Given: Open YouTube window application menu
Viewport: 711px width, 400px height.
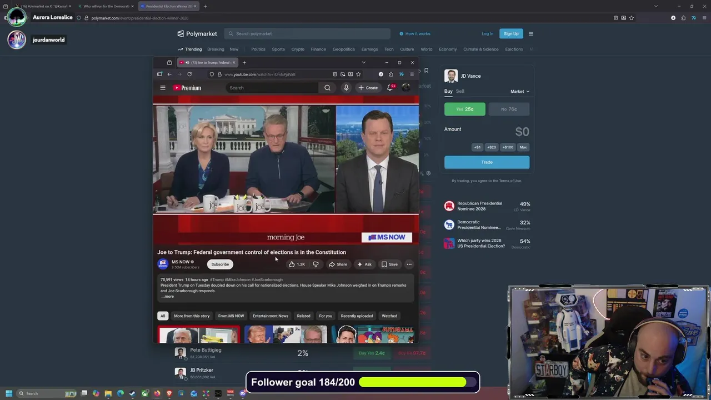Looking at the screenshot, I should click(412, 74).
